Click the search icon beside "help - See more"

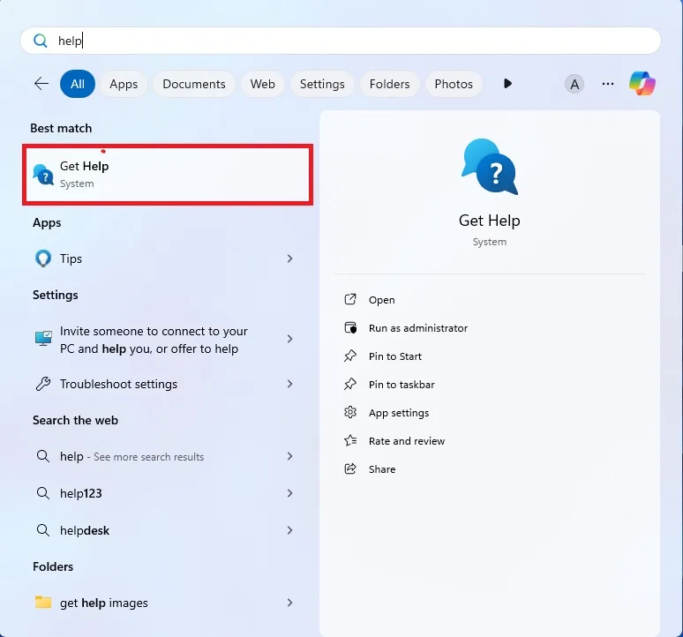click(43, 456)
